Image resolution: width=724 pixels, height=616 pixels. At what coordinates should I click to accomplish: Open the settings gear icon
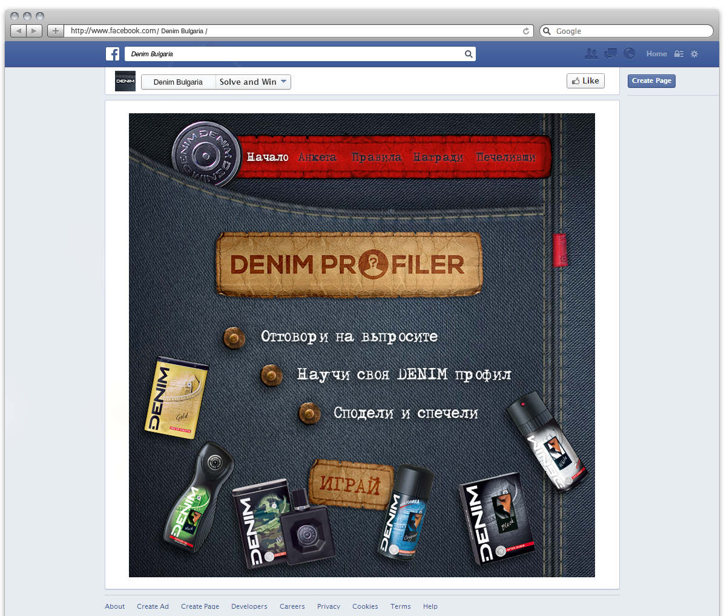694,54
